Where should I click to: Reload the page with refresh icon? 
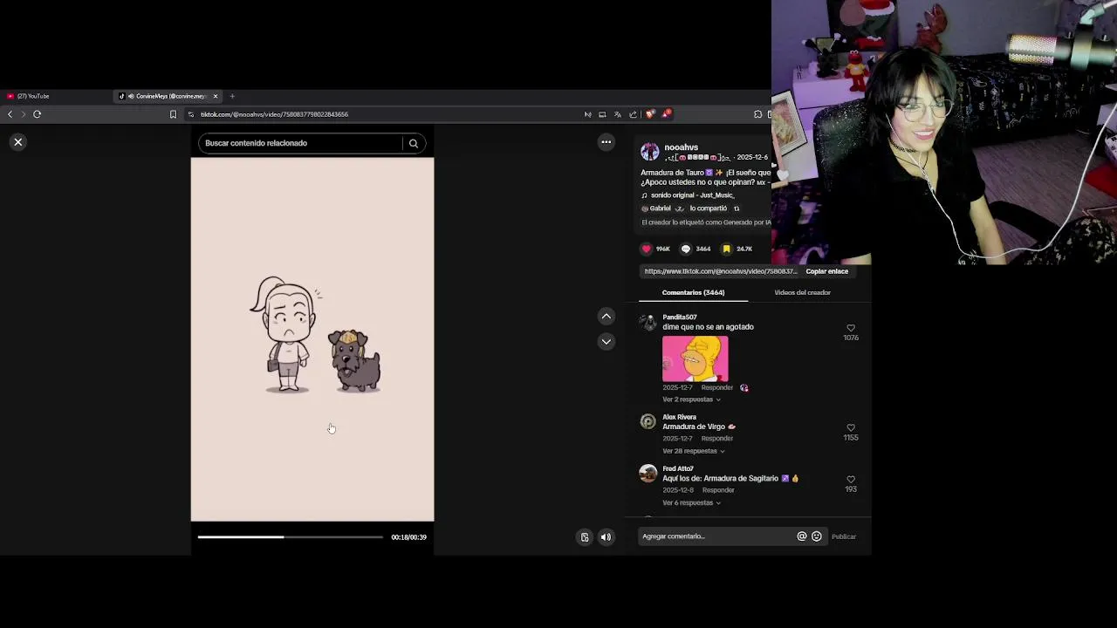(x=37, y=114)
